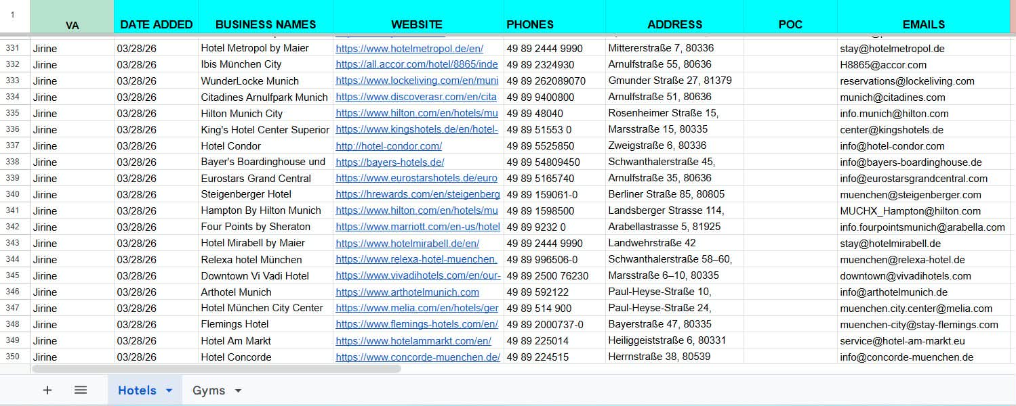Select the DATE ADDED header cell
The image size is (1016, 406).
[x=157, y=16]
